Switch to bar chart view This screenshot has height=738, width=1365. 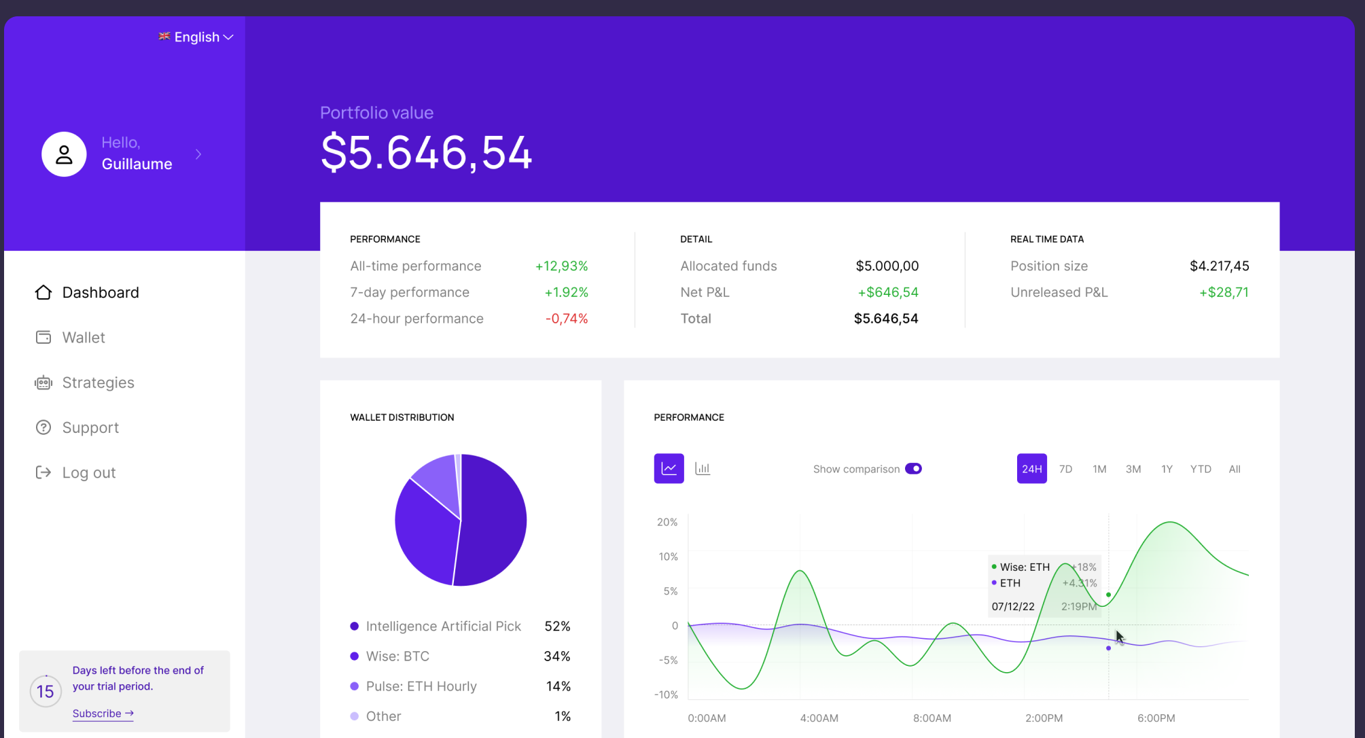coord(703,468)
